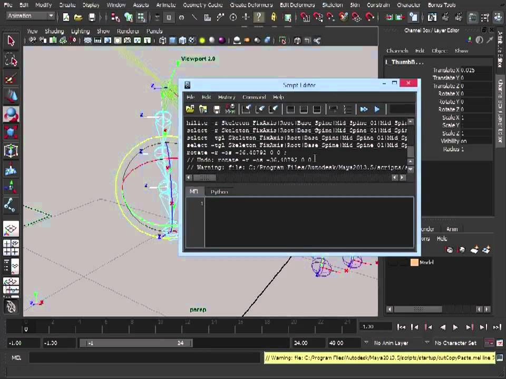Toggle the Auto Key button
Screen dimensions: 506x379
(489, 343)
